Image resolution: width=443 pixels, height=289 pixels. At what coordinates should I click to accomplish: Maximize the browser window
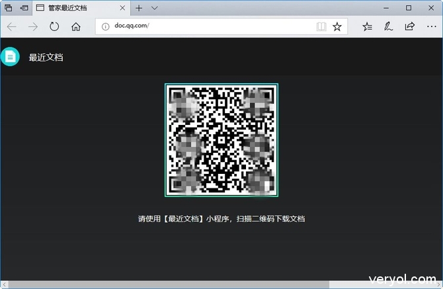tap(409, 8)
